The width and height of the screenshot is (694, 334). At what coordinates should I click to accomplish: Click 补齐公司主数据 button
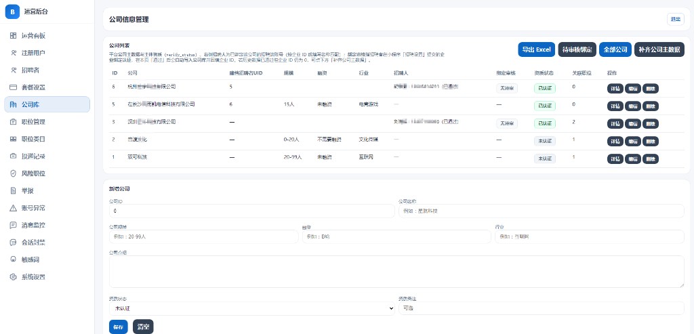659,49
